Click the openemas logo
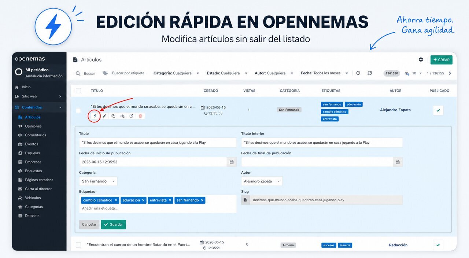Screen dimensions: 469x258 pyautogui.click(x=30, y=59)
